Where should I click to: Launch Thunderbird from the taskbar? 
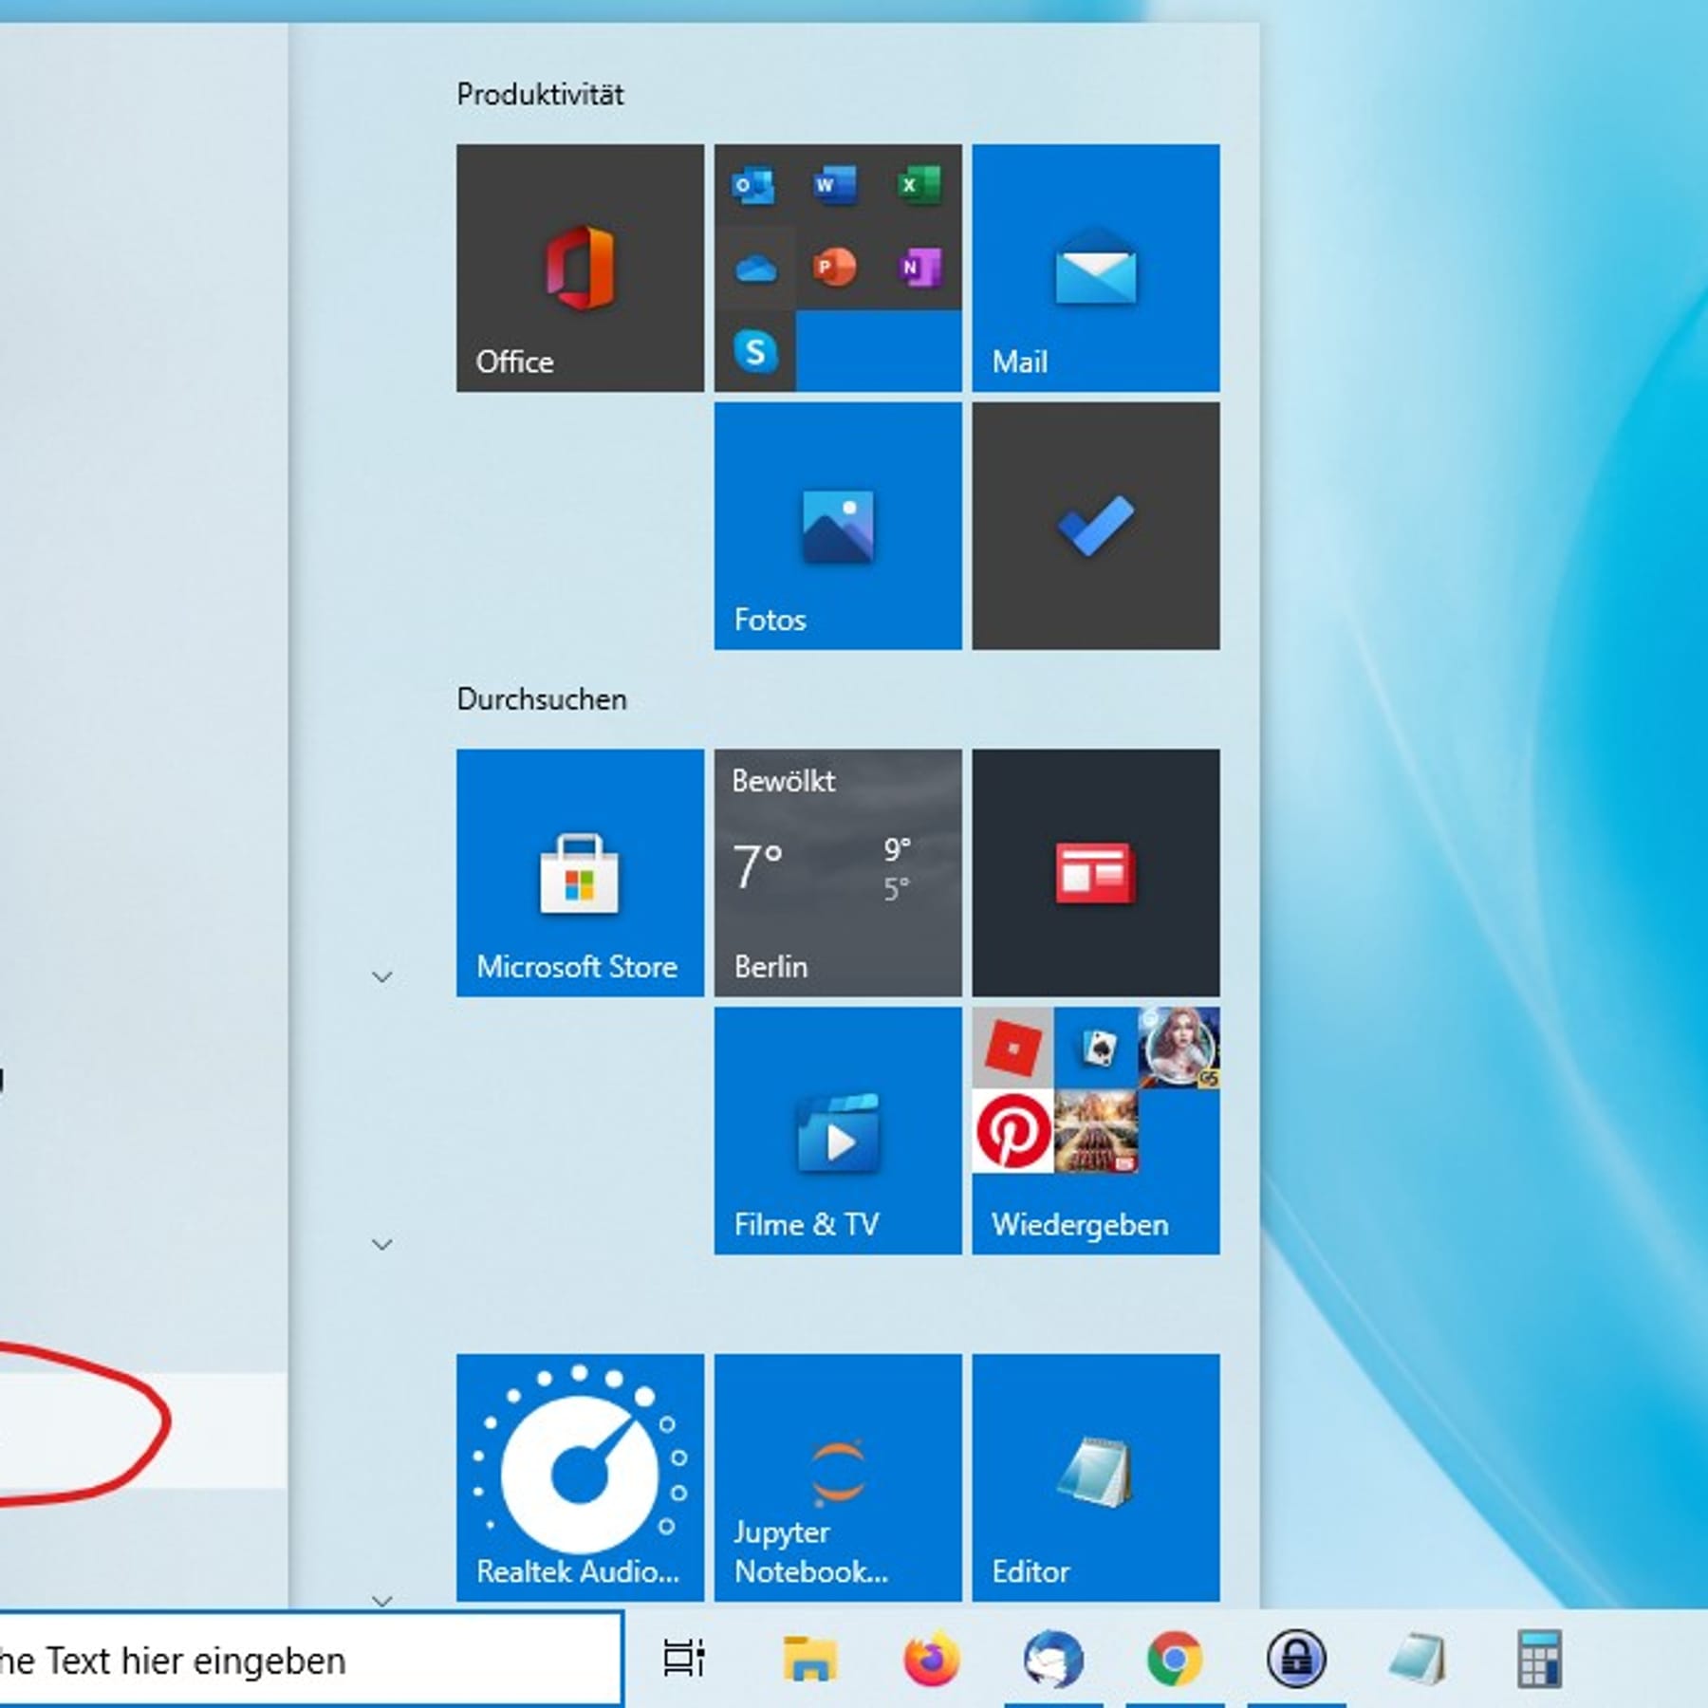[x=1053, y=1658]
